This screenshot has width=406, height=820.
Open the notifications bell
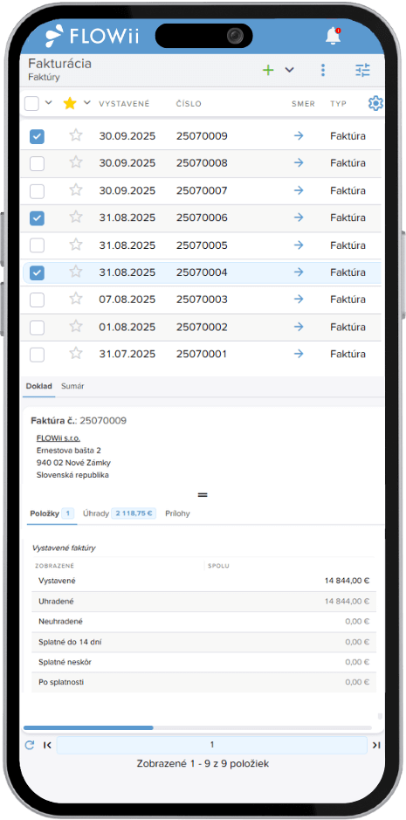(333, 36)
